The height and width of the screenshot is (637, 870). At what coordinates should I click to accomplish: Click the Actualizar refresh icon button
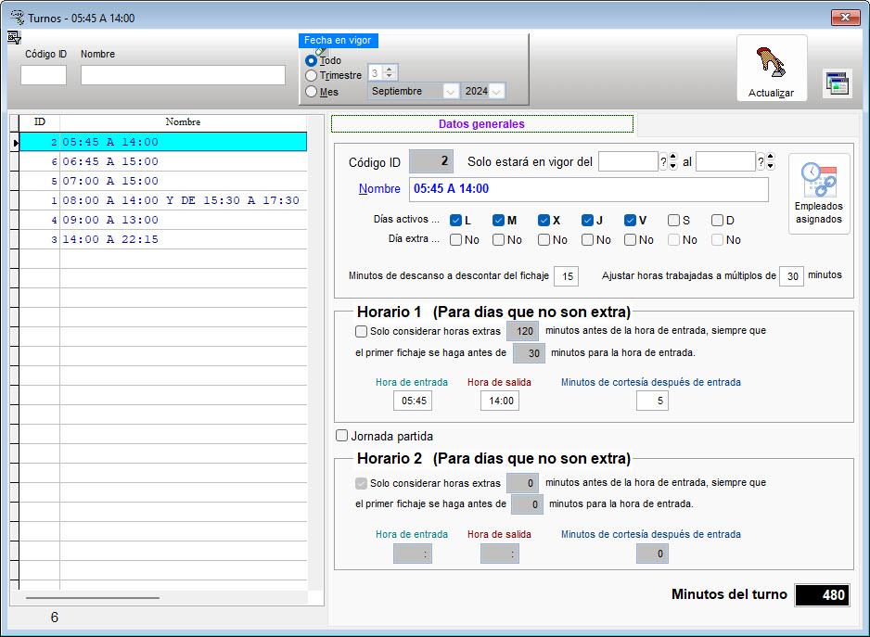click(771, 68)
